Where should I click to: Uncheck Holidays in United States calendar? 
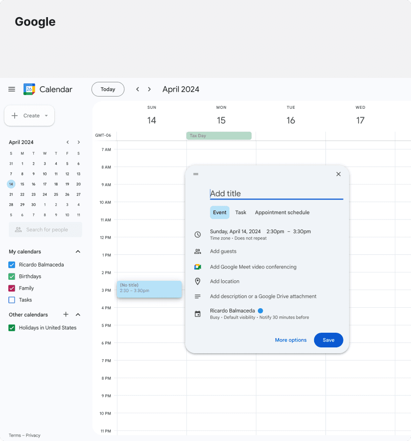point(12,328)
